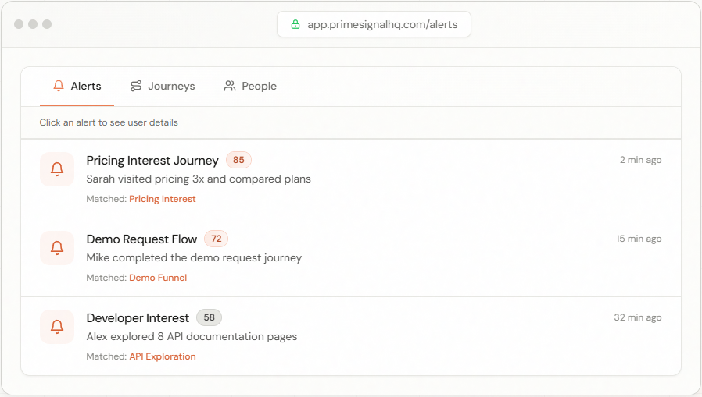Viewport: 702px width, 397px height.
Task: Click the People tab users icon
Action: coord(230,86)
